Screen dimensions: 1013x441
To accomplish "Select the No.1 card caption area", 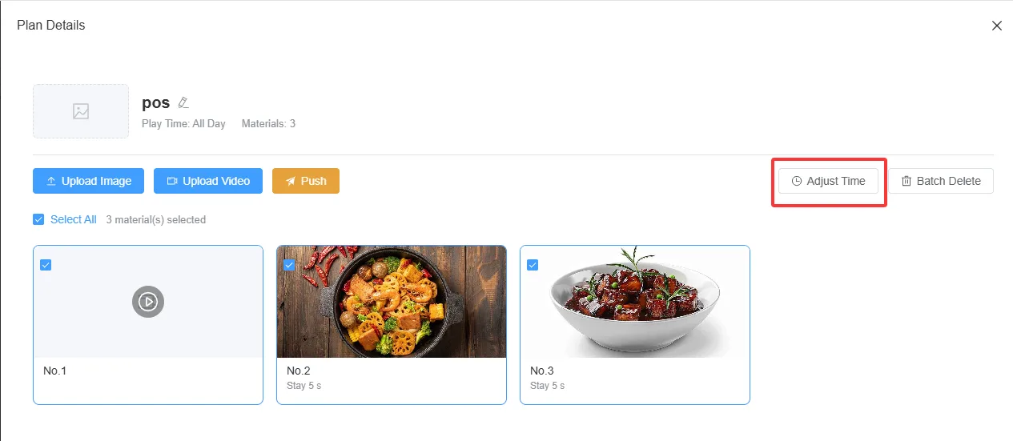I will (x=148, y=380).
